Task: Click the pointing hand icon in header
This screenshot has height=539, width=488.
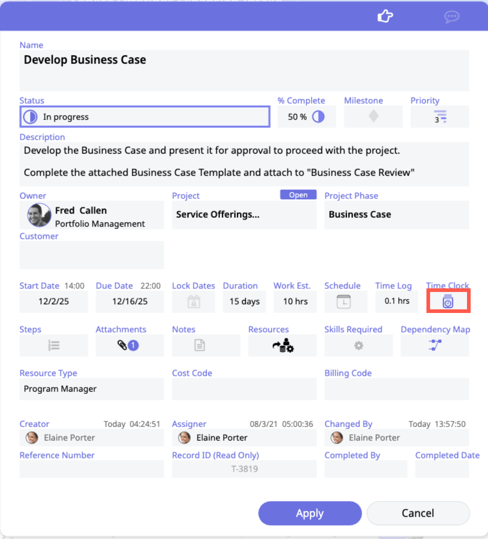Action: coord(385,16)
